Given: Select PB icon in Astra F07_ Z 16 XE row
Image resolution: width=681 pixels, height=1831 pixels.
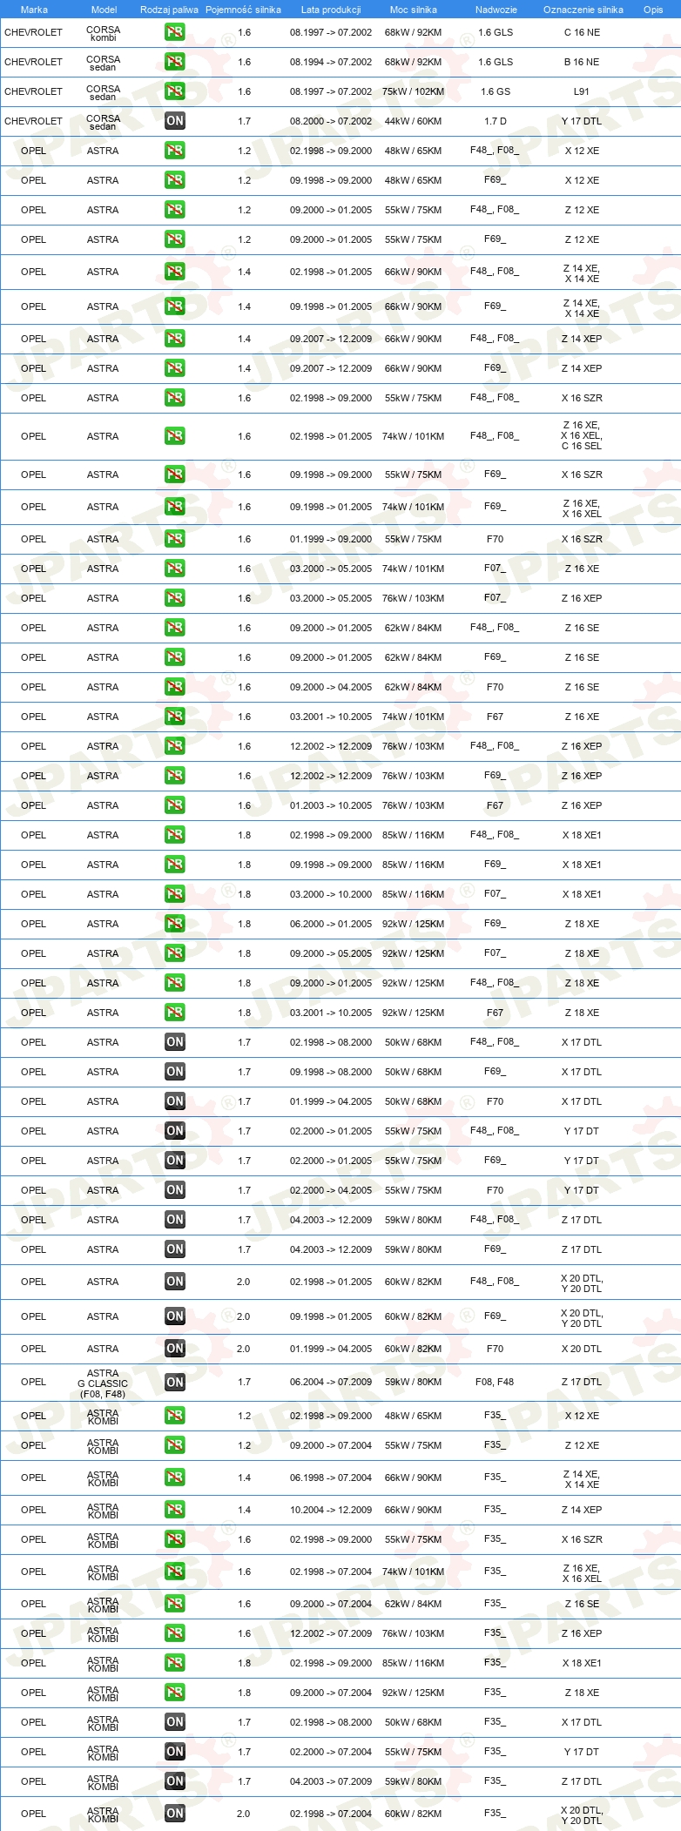Looking at the screenshot, I should (x=175, y=569).
